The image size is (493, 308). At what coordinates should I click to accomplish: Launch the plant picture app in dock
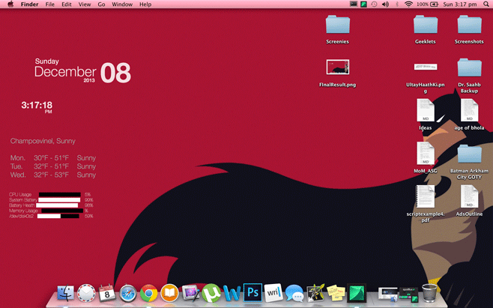[315, 293]
